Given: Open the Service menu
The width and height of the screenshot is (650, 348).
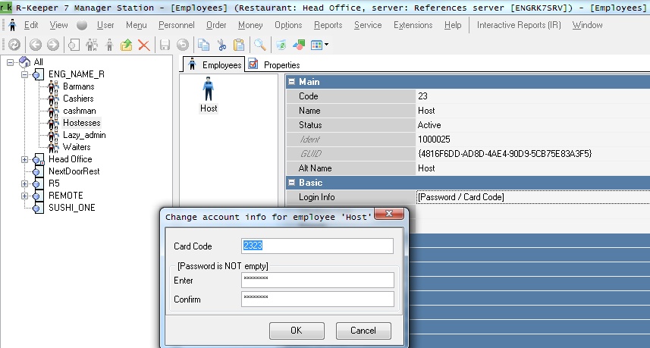Looking at the screenshot, I should [368, 25].
